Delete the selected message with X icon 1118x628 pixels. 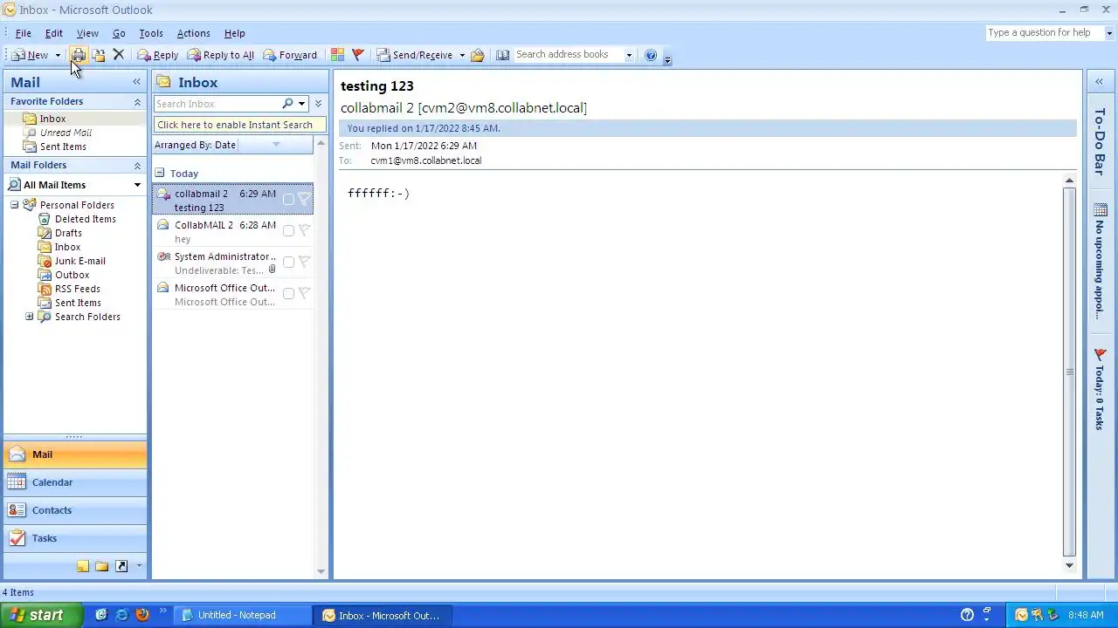(119, 55)
